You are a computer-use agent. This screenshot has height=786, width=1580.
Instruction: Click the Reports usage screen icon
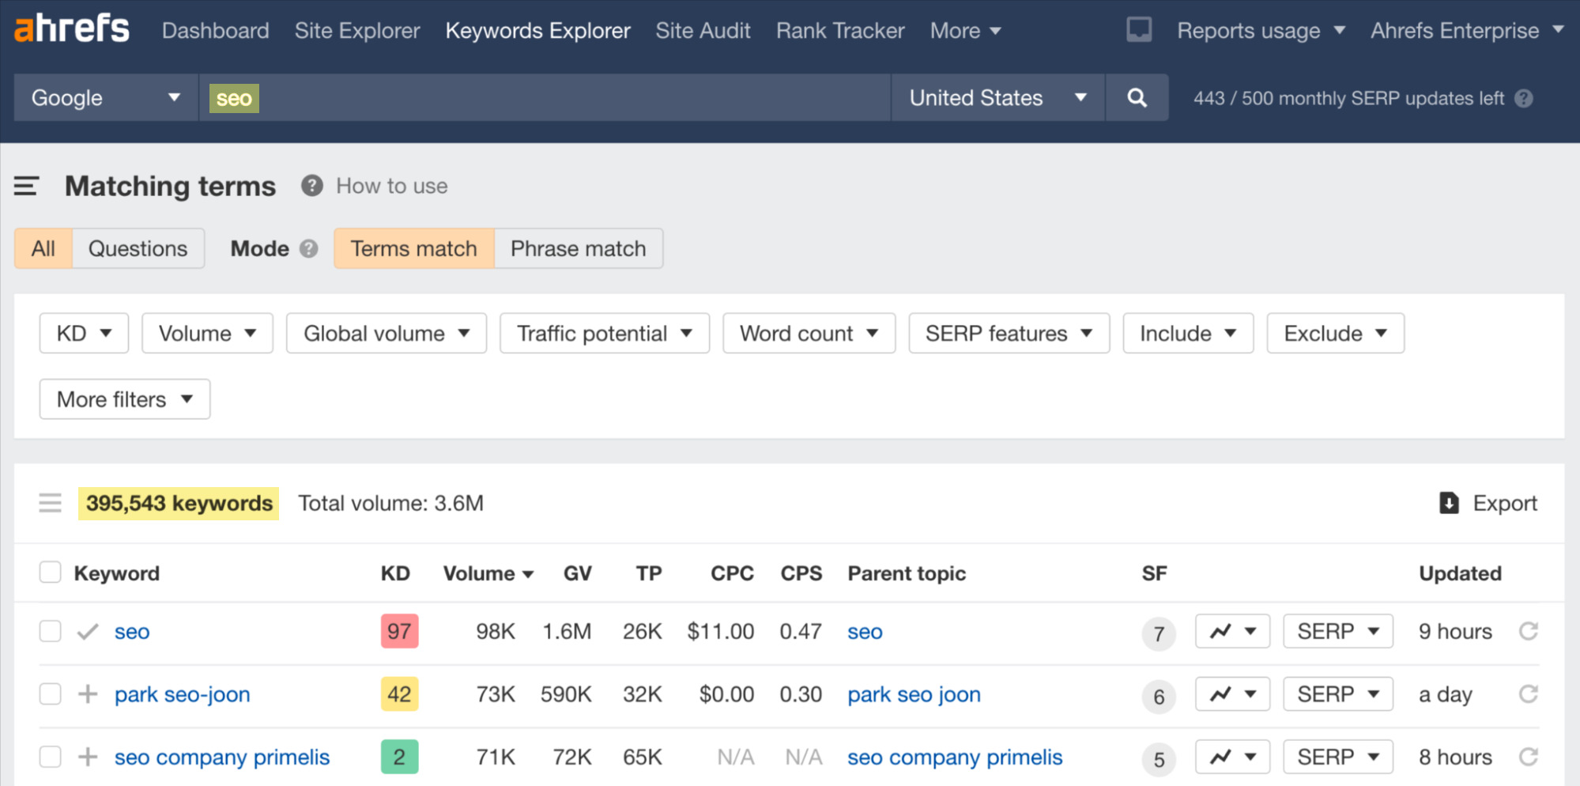click(x=1138, y=29)
